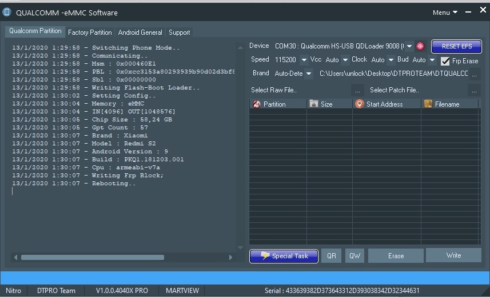490x297 pixels.
Task: Click the 'Build : PKQ1.181203.001' log line
Action: point(98,160)
